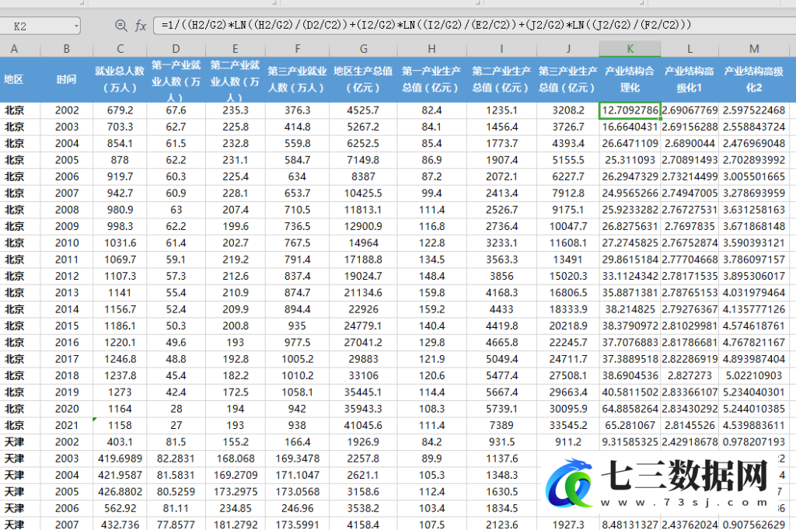Click cell with value 13491
This screenshot has width=796, height=530.
tap(568, 260)
